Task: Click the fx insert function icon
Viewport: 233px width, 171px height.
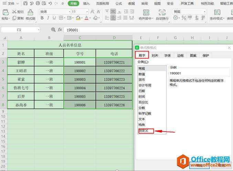Action: (60, 30)
